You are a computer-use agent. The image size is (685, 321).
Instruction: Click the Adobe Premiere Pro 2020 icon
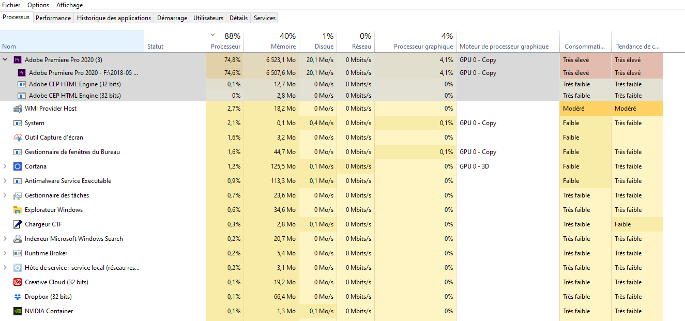tap(17, 60)
